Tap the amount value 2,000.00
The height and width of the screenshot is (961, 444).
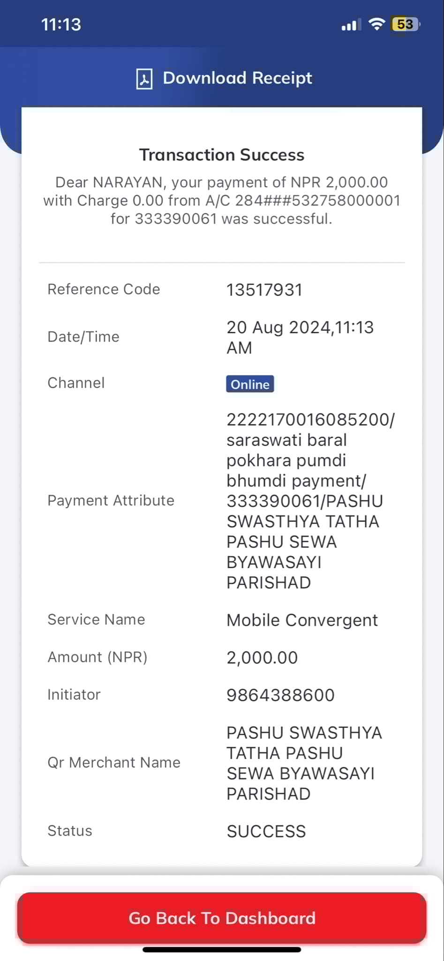(x=262, y=657)
